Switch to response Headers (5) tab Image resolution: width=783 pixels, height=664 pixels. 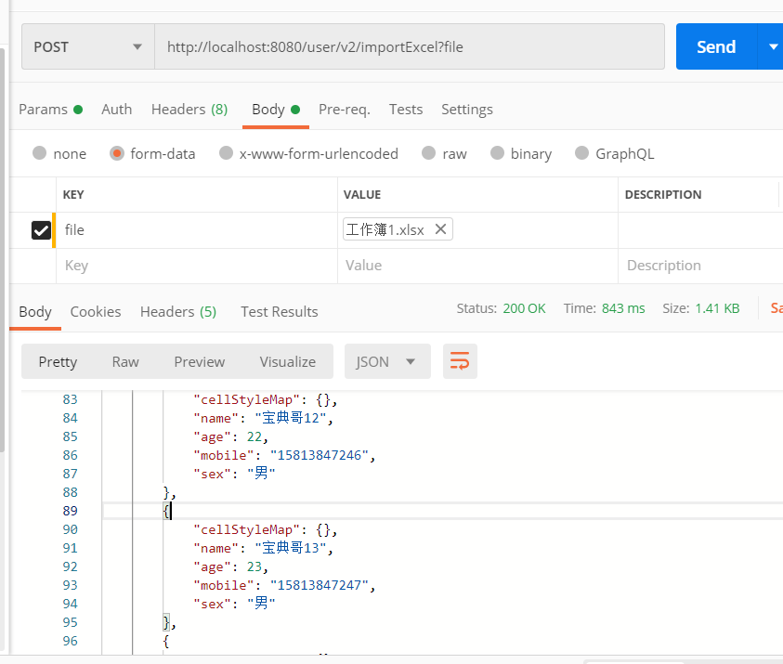pyautogui.click(x=178, y=311)
